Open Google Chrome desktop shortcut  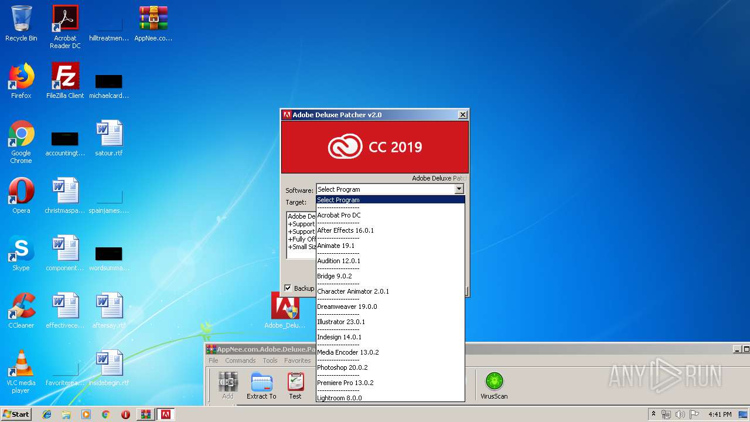coord(21,142)
